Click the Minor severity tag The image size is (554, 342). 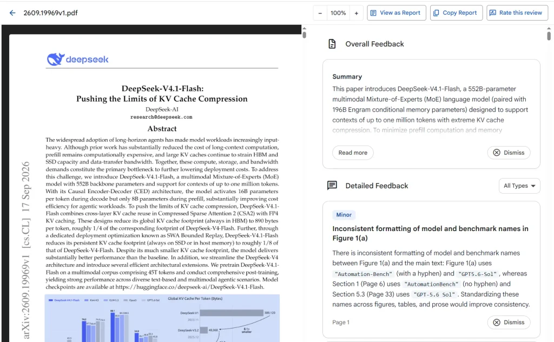tap(344, 215)
